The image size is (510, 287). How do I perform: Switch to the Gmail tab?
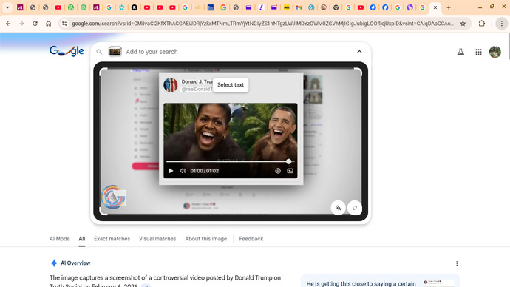(299, 7)
